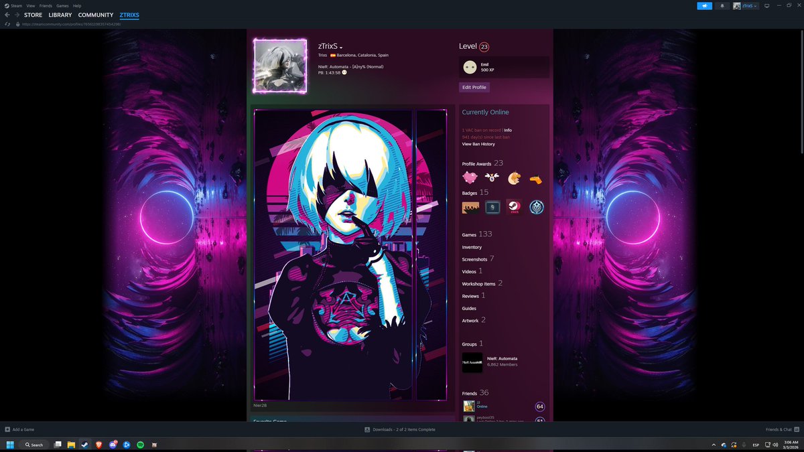The width and height of the screenshot is (804, 452).
Task: Open the Artwork 2 link
Action: (x=473, y=320)
